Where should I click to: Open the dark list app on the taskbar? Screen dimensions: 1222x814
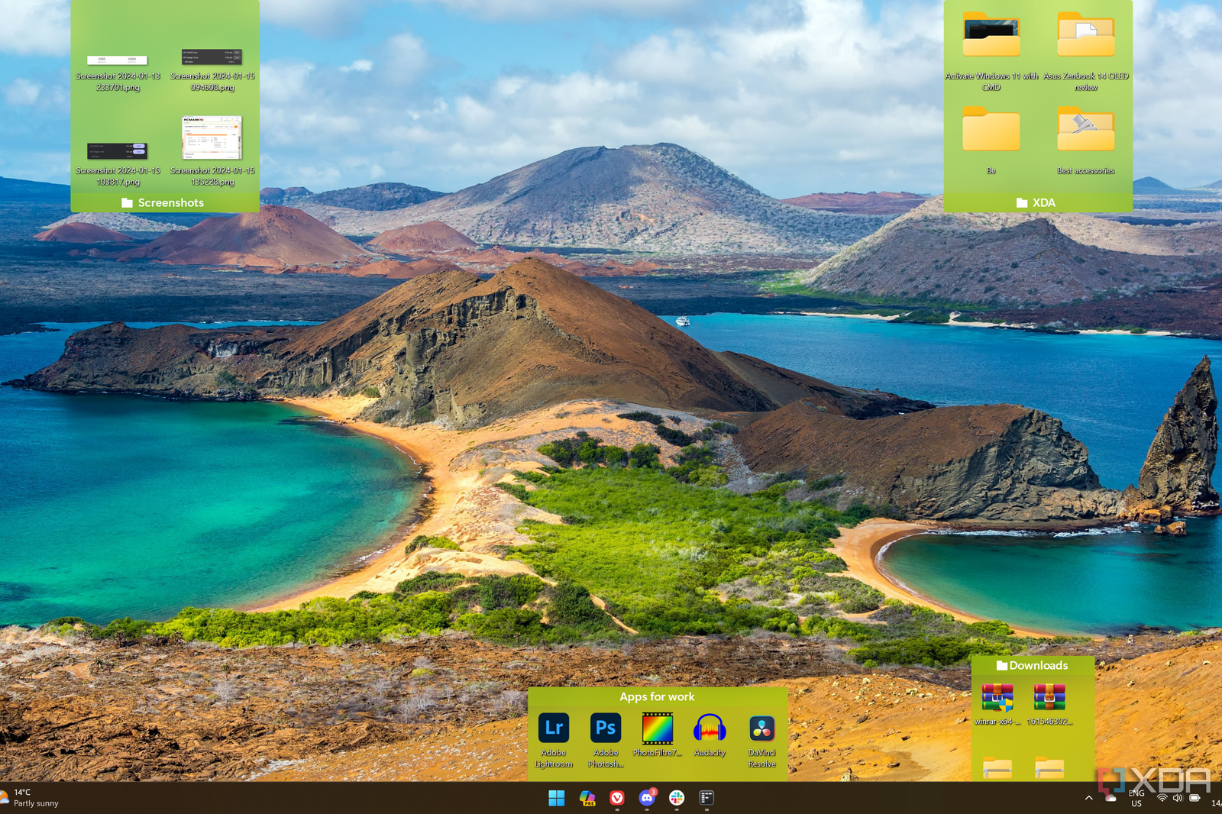[x=706, y=798]
